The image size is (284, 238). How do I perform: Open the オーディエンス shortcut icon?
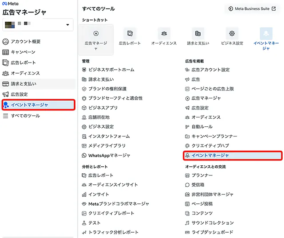coord(164,33)
